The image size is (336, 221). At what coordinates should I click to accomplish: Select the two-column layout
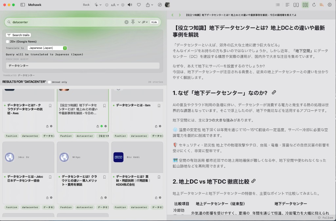296,5
